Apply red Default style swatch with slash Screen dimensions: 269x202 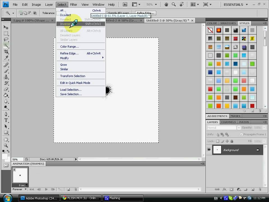pos(210,30)
